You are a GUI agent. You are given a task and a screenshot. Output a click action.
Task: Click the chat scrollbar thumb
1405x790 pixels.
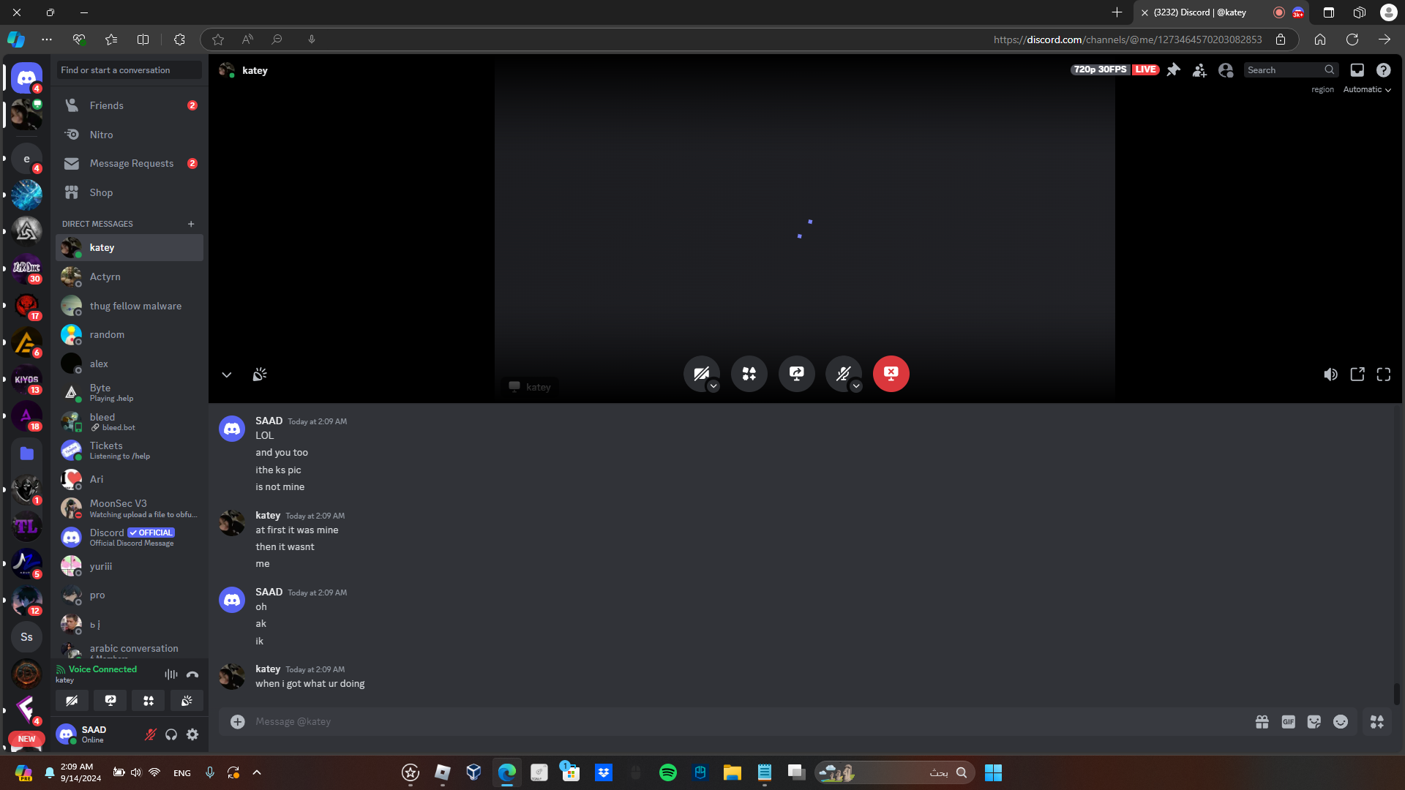point(1396,693)
